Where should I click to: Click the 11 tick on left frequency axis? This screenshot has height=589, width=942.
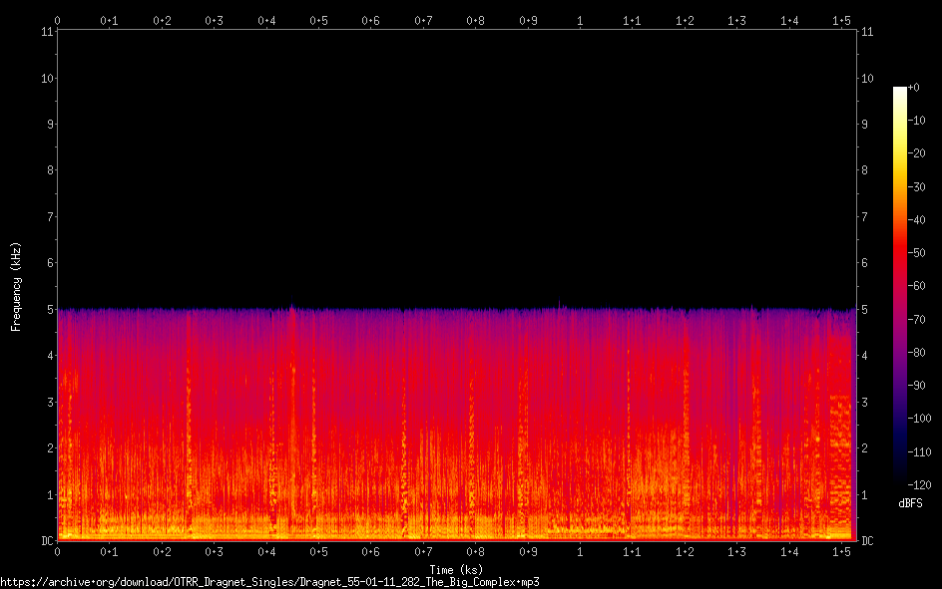pos(46,32)
